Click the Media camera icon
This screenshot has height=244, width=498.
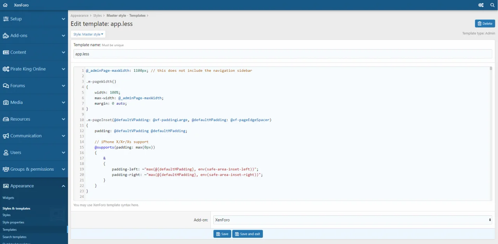(x=6, y=102)
